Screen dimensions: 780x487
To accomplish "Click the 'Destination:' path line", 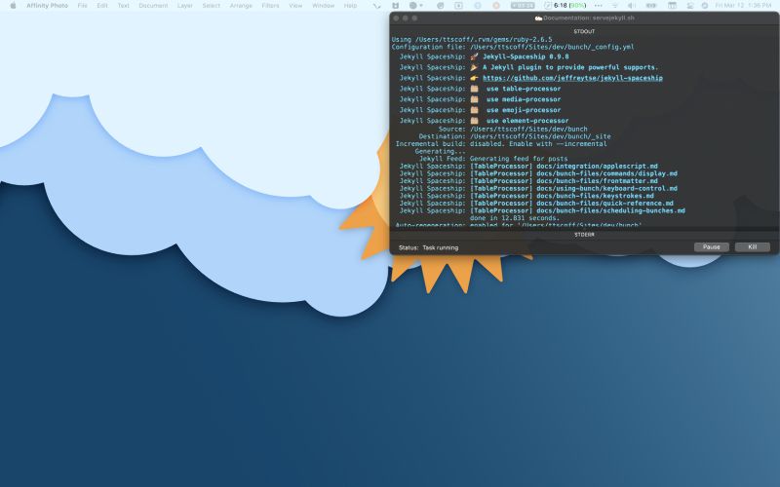I will click(515, 136).
